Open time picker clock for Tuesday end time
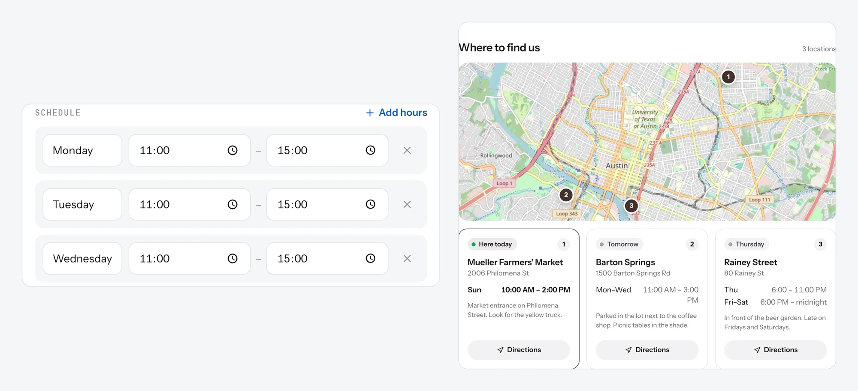 pos(371,204)
